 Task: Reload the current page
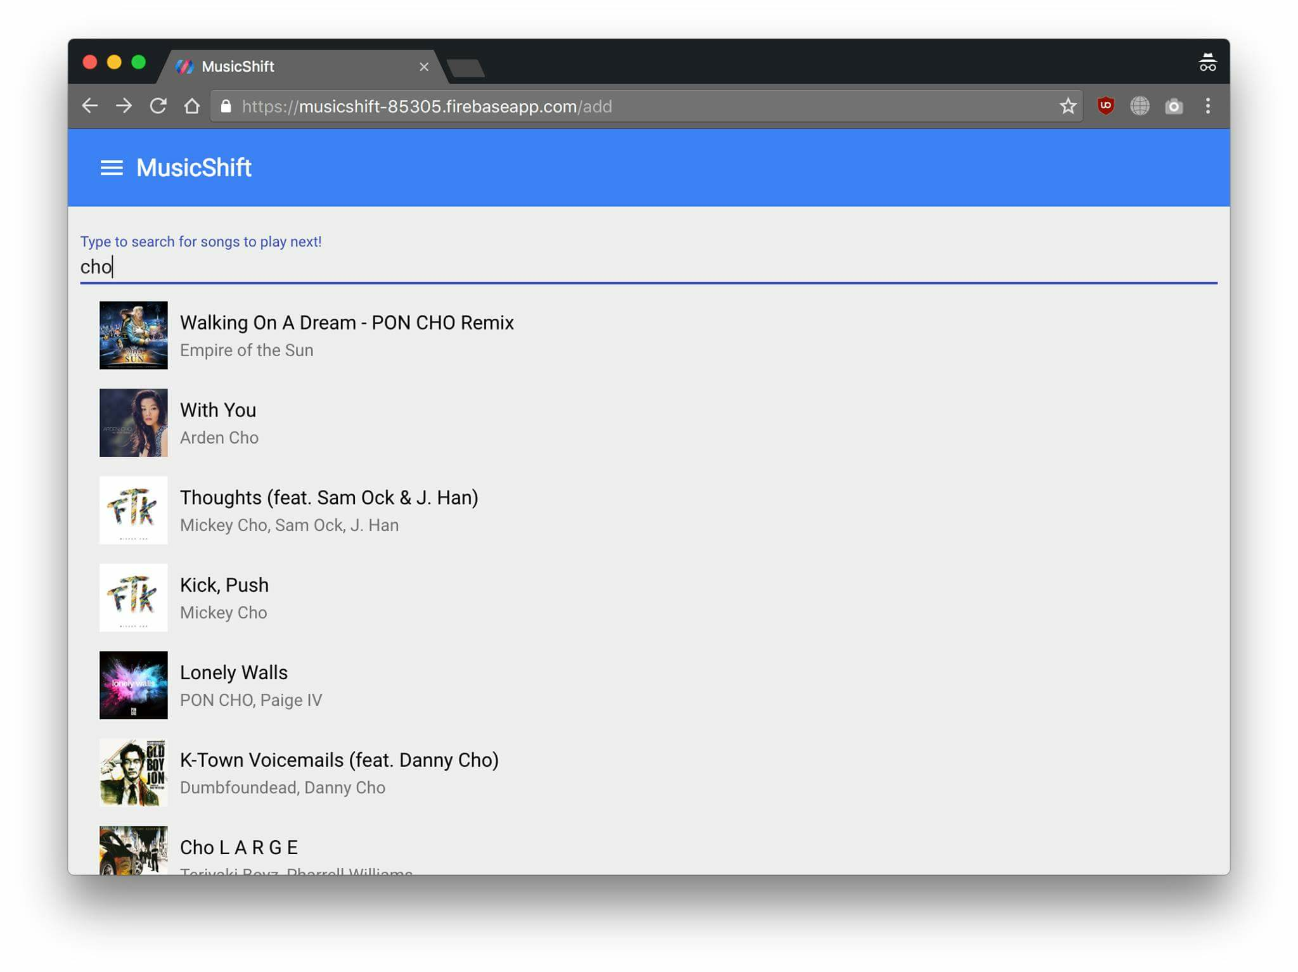click(x=158, y=106)
